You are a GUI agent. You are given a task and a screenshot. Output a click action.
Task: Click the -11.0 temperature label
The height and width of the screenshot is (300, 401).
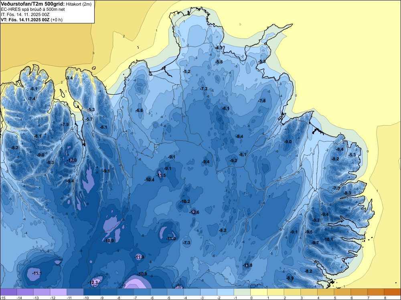pyautogui.click(x=171, y=239)
